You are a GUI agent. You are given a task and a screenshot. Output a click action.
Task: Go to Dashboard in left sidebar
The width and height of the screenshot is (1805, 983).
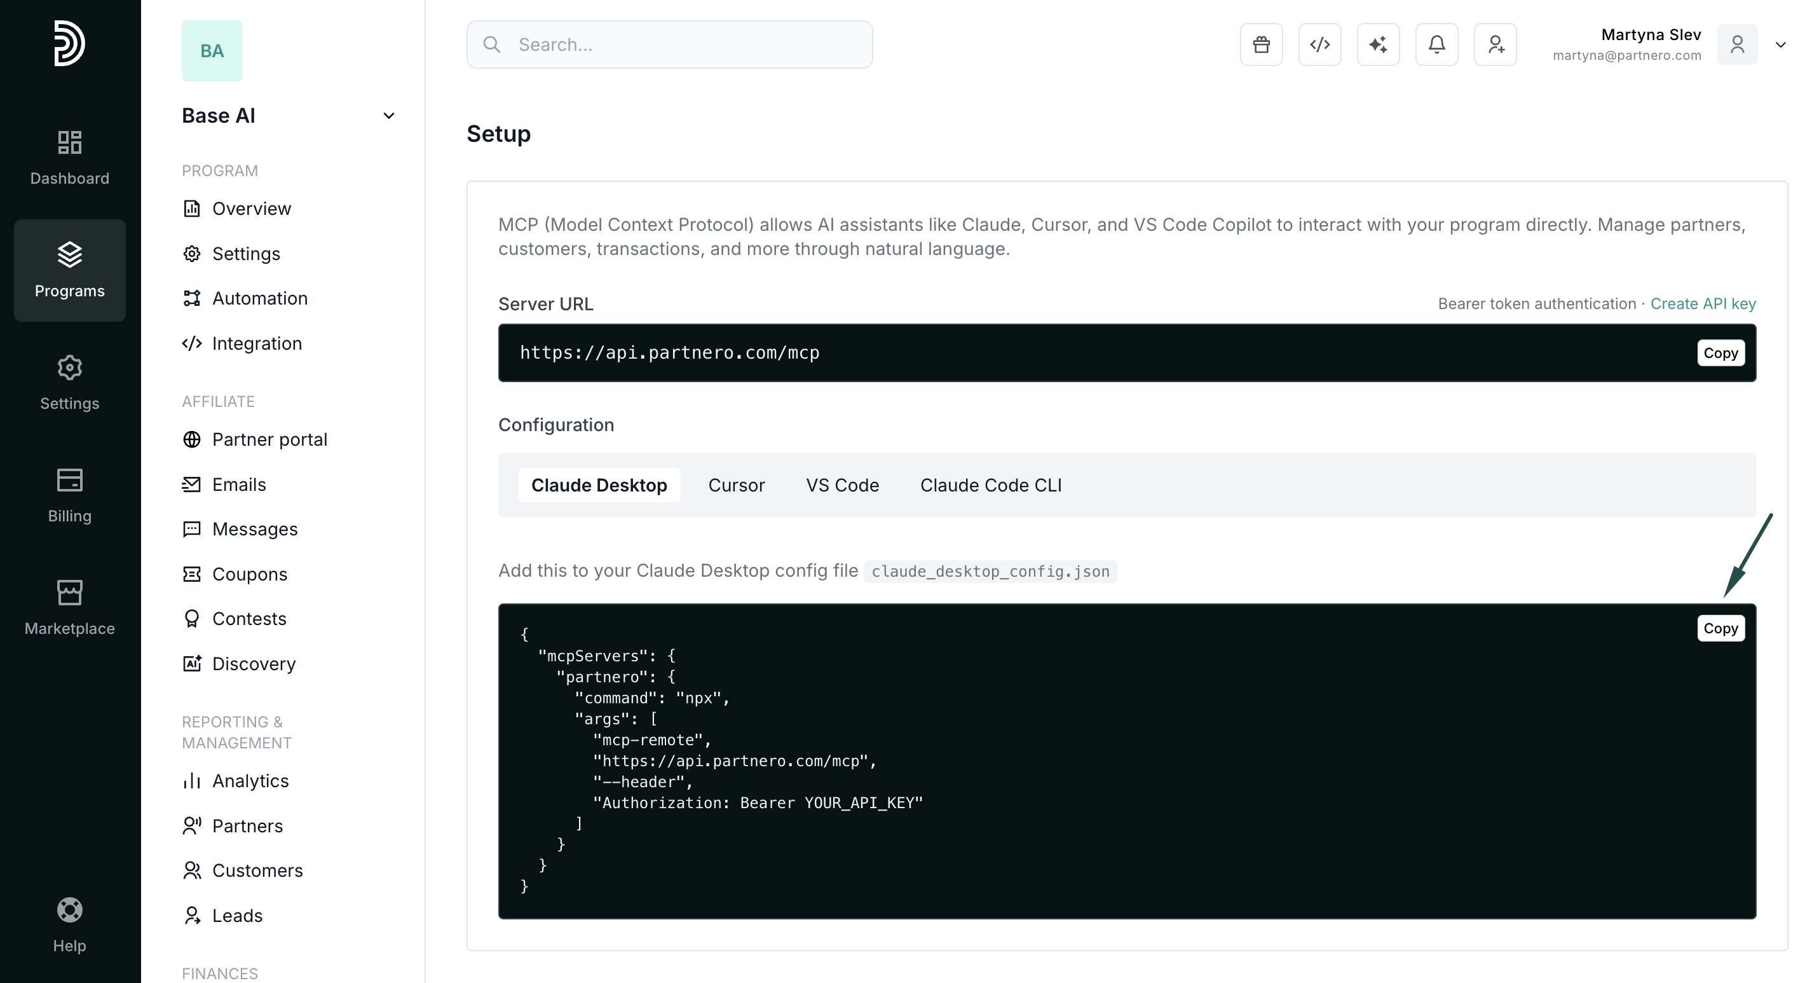coord(69,157)
